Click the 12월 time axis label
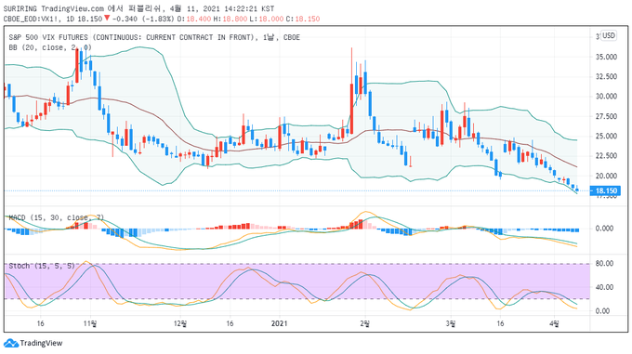 point(180,323)
